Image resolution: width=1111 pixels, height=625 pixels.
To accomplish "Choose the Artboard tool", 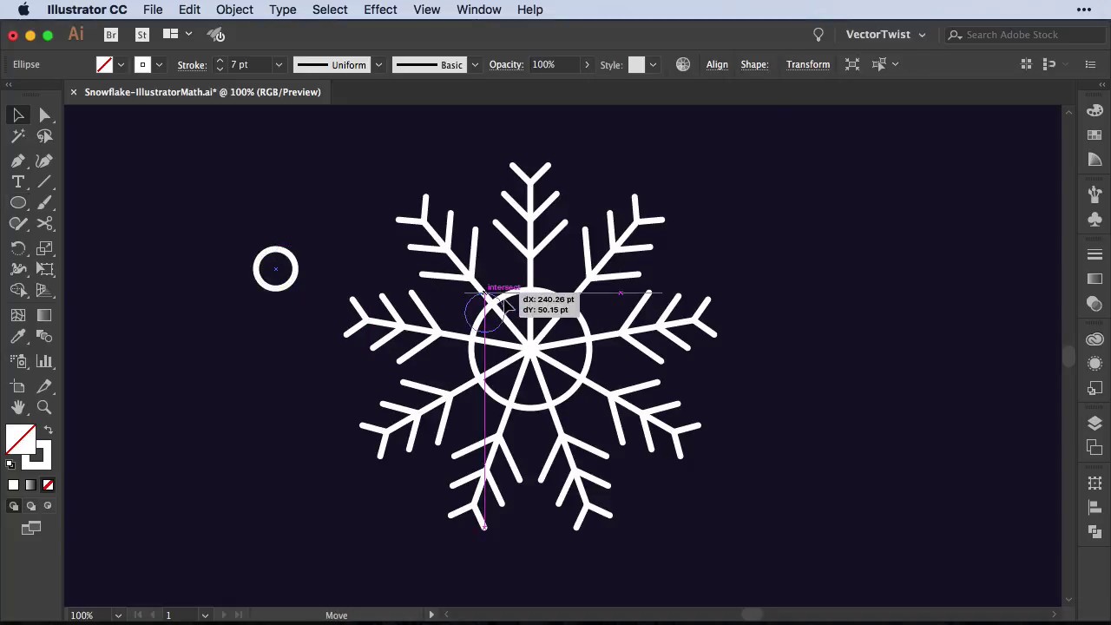I will [18, 386].
